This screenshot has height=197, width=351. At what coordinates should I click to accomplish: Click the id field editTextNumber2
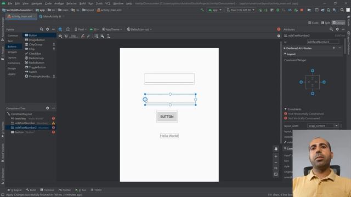coord(323,42)
